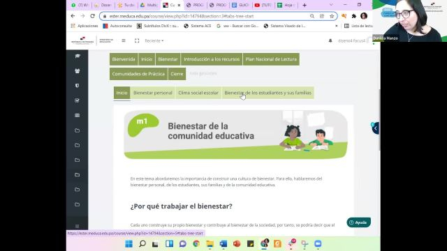Image resolution: width=447 pixels, height=251 pixels.
Task: Select Introducción a los recursos tab
Action: click(212, 59)
